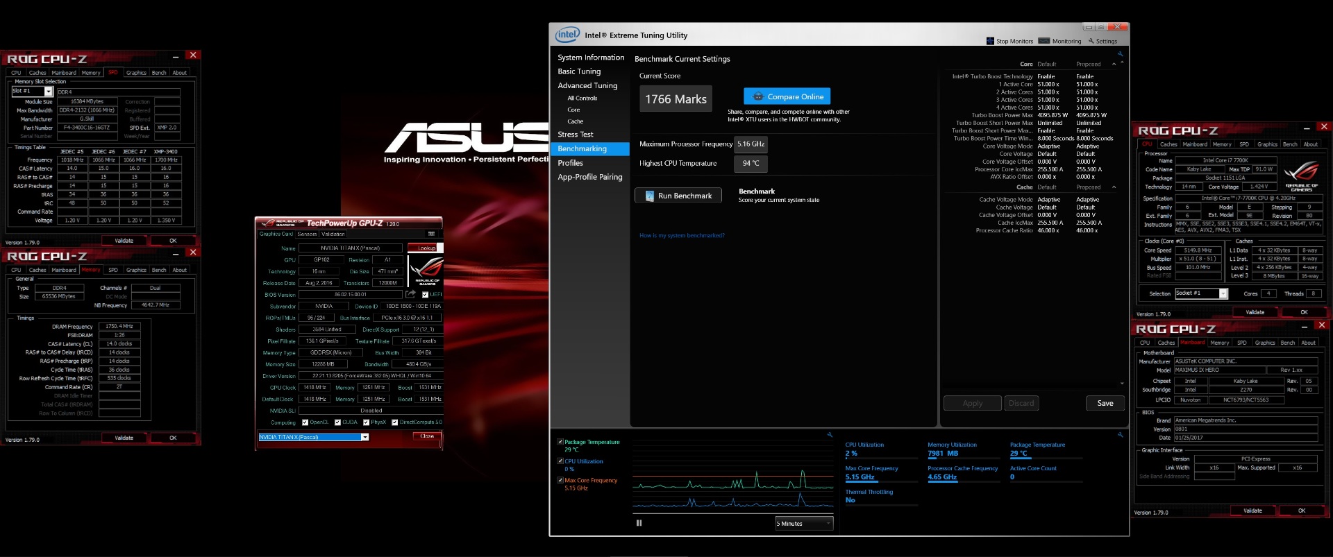Click Compare Online button
Viewport: 1333px width, 557px height.
coord(787,96)
